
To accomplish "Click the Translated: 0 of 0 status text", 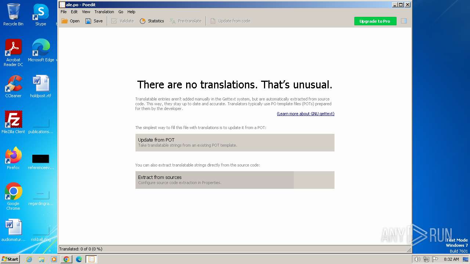I will pyautogui.click(x=80, y=249).
